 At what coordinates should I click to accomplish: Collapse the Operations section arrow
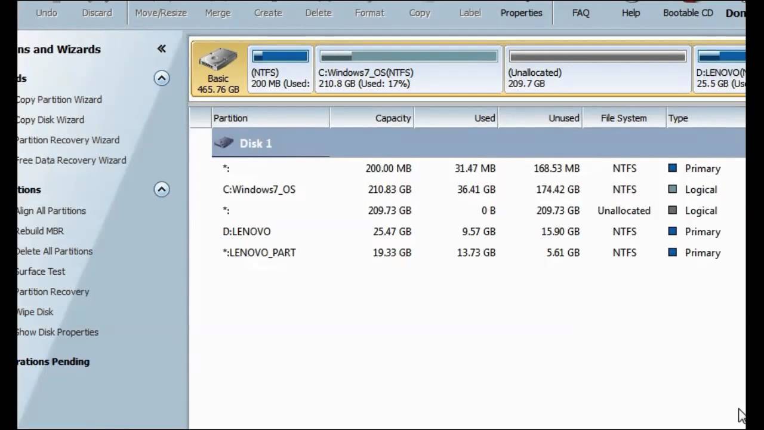[161, 189]
